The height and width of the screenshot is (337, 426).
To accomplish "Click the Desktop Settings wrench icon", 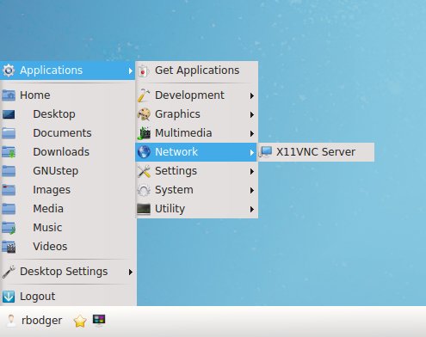I will (x=9, y=272).
